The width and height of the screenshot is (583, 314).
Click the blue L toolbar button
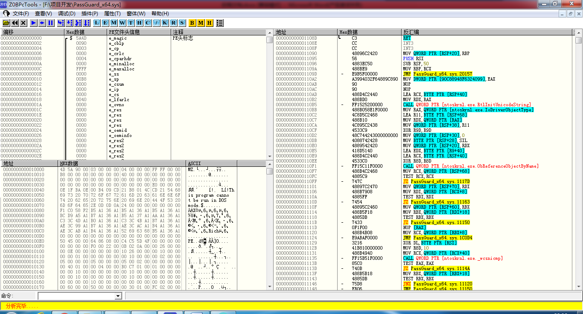(97, 23)
